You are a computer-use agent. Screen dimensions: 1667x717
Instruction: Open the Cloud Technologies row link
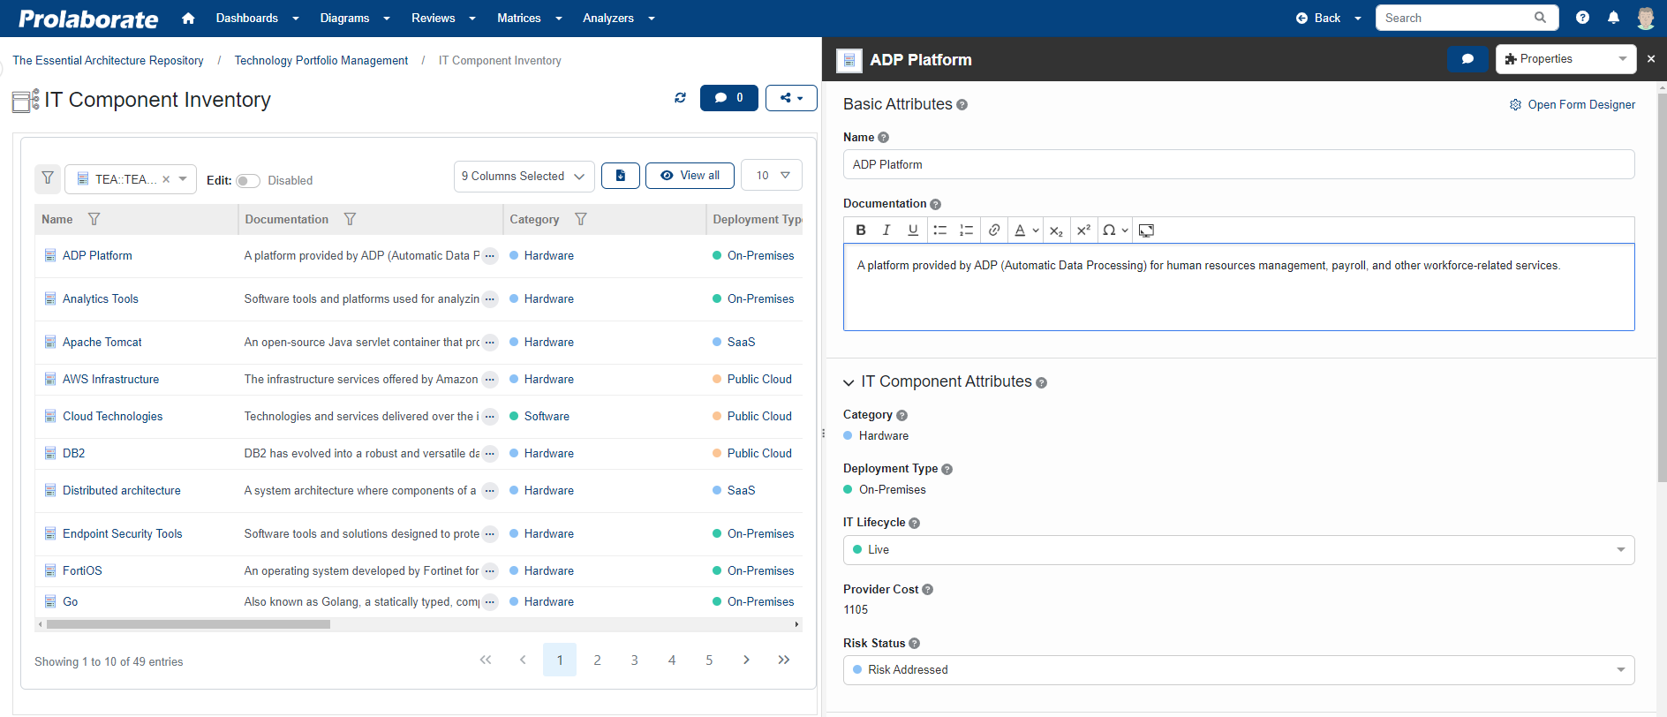pos(113,417)
